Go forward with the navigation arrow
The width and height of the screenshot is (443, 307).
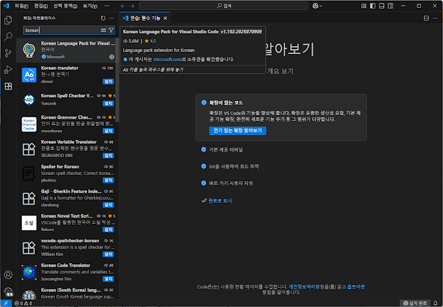click(132, 6)
